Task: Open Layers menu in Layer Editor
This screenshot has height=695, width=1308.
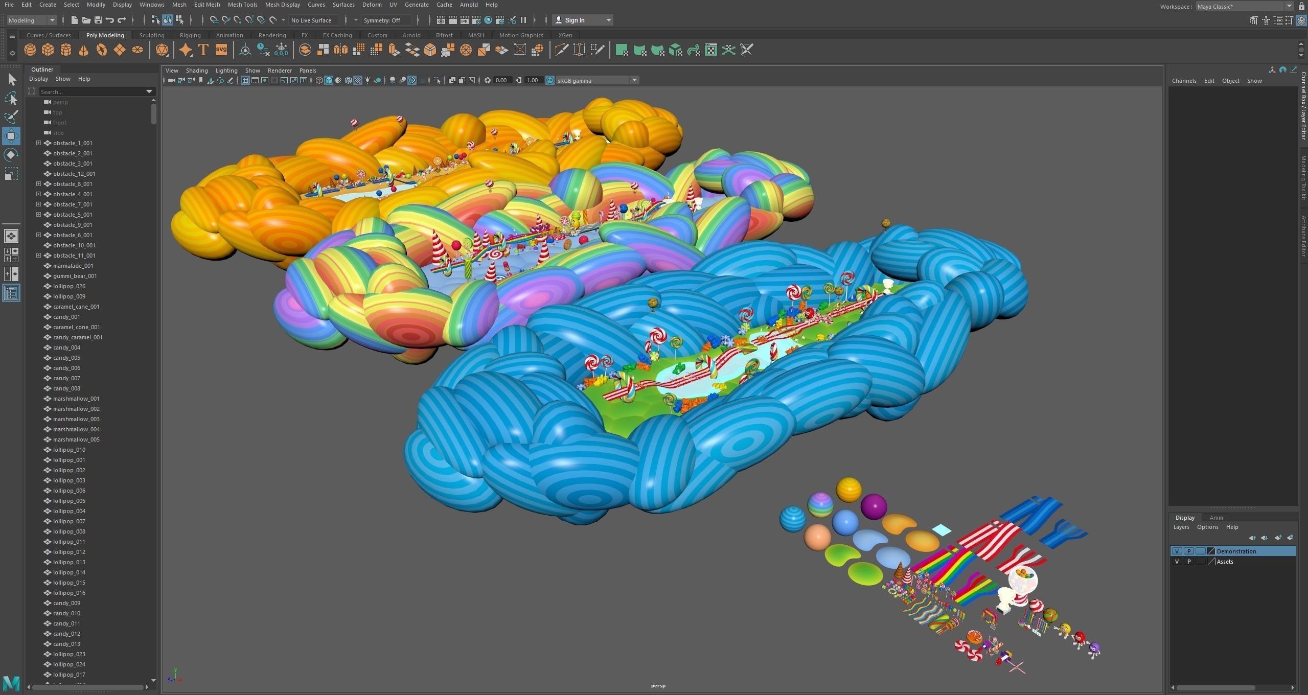Action: (1181, 527)
